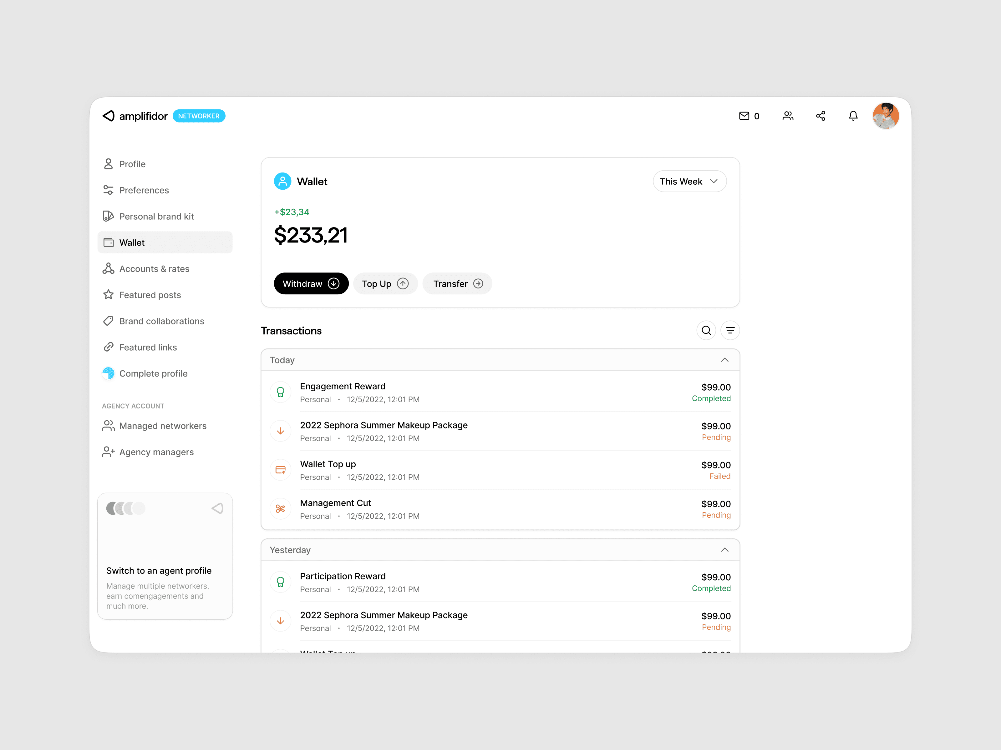Open Complete profile item

pos(165,374)
